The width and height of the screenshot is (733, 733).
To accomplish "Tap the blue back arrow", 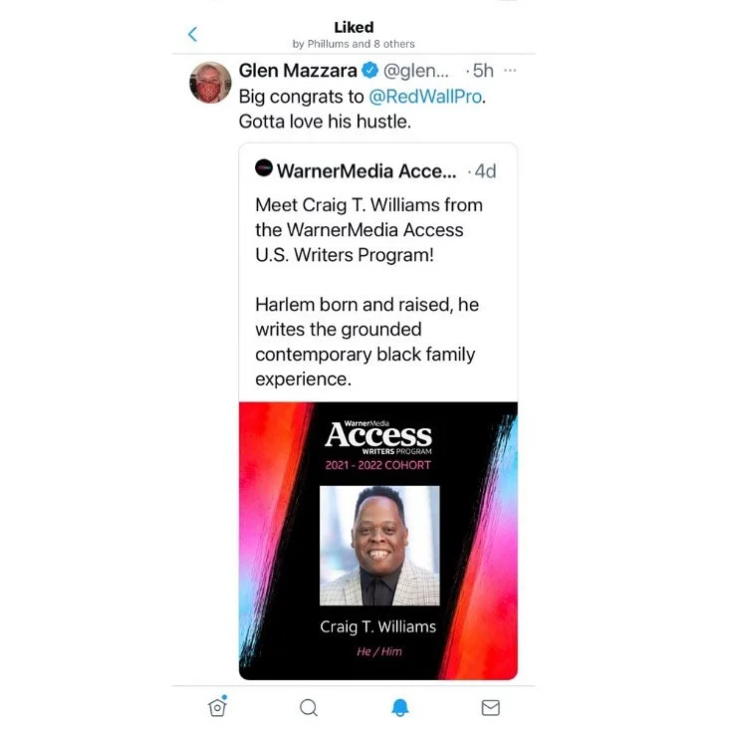I will [192, 34].
